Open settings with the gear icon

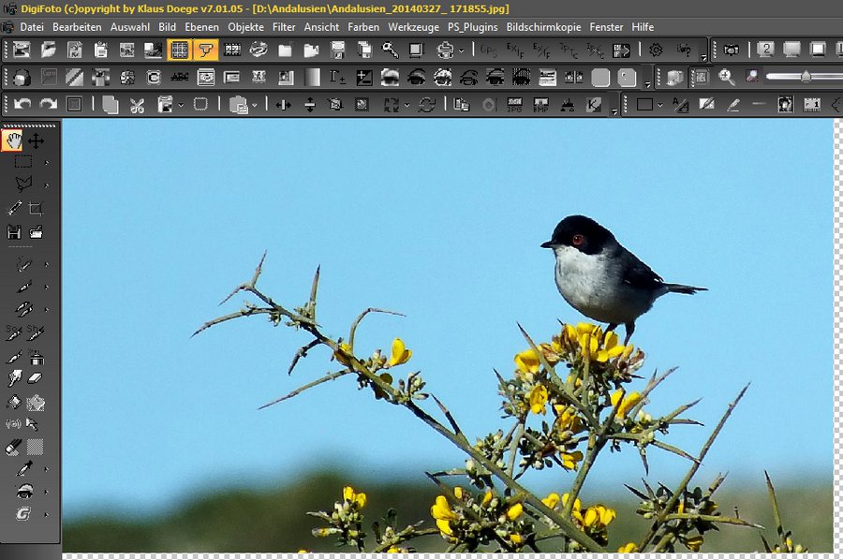click(656, 50)
